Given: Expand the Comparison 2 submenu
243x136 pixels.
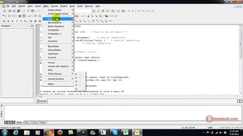Looking at the screenshot, I should pyautogui.click(x=58, y=34).
